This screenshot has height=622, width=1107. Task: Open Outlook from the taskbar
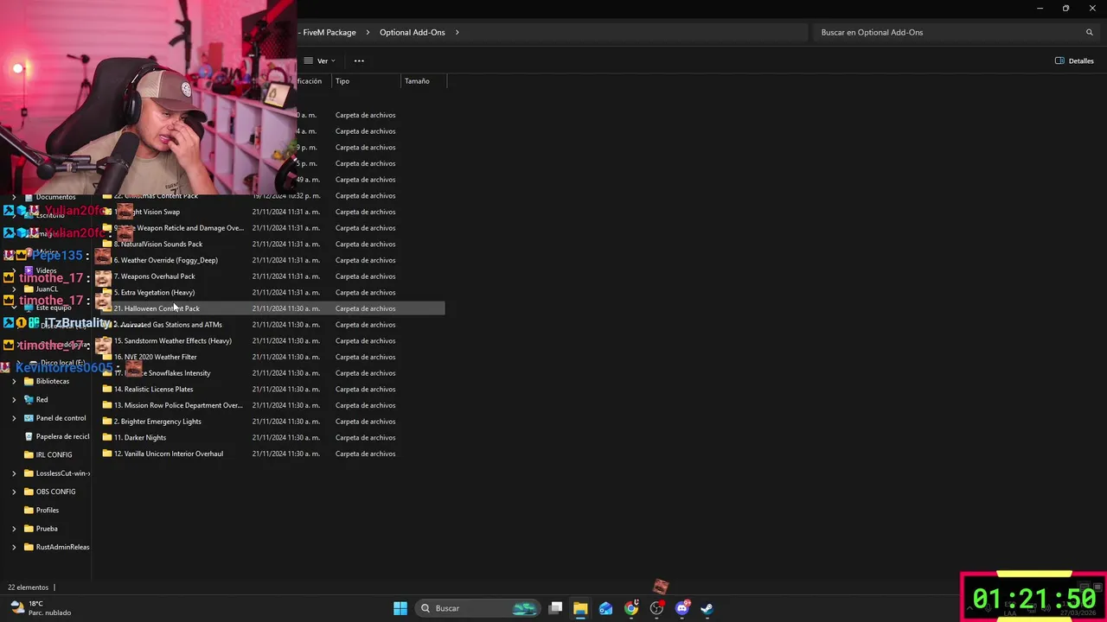[x=605, y=608]
